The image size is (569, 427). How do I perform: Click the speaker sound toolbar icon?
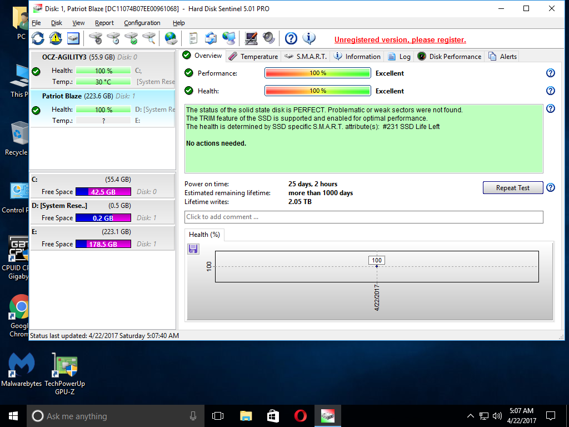pyautogui.click(x=269, y=38)
